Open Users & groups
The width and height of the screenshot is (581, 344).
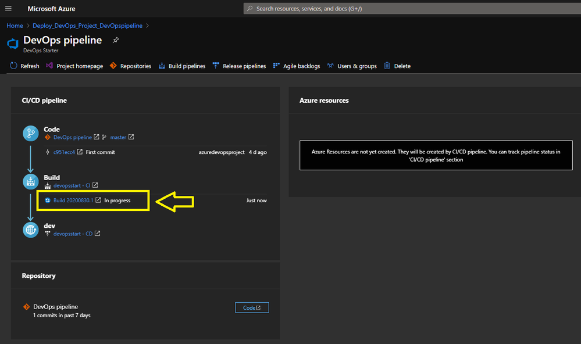[x=357, y=66]
